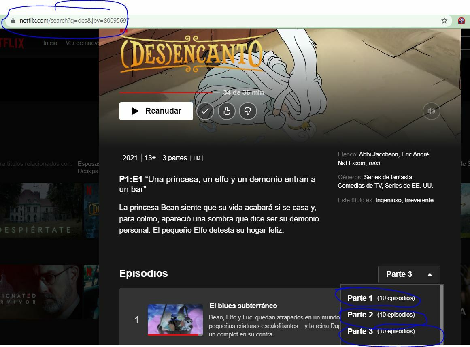Select Parte 2 (10 episodios)
Screen dimensions: 470x347
(x=381, y=315)
